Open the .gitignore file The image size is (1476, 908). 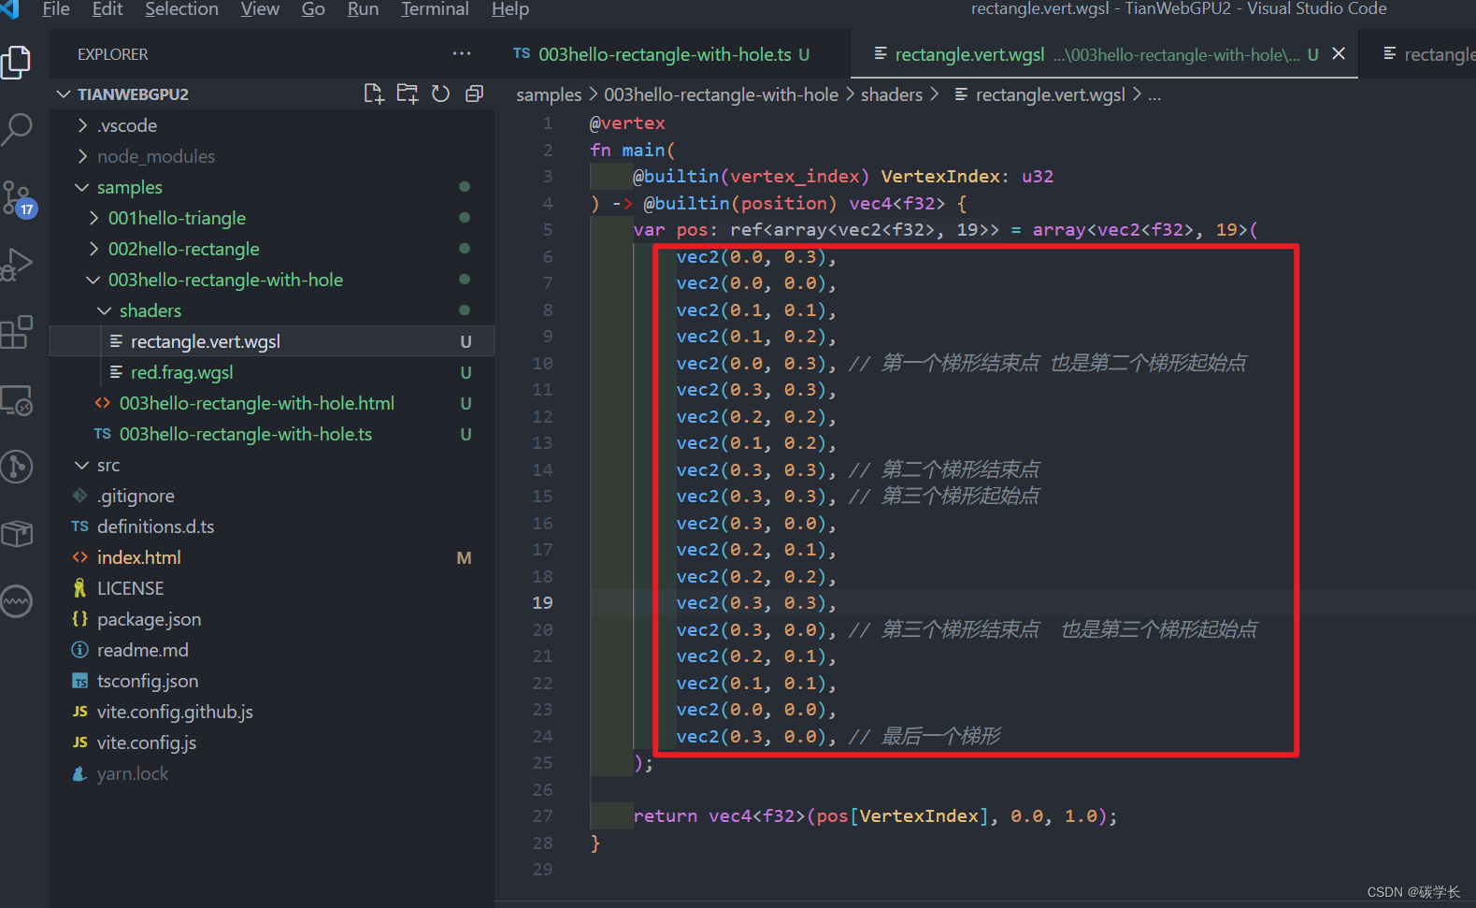click(x=272, y=496)
